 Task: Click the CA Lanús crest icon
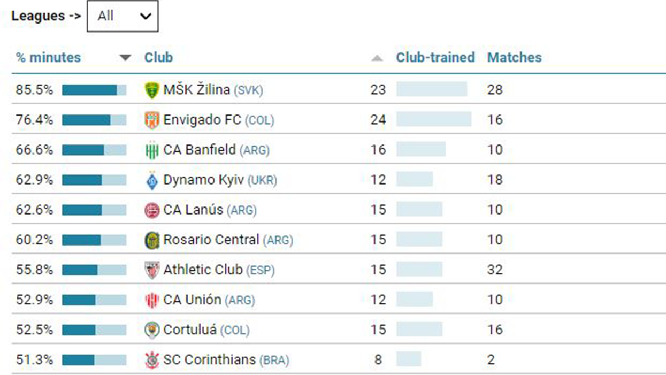[x=152, y=210]
